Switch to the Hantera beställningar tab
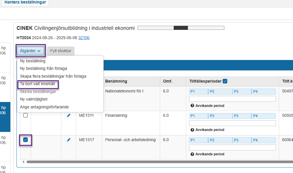Screen dimensions: 293x173 pos(25,2)
